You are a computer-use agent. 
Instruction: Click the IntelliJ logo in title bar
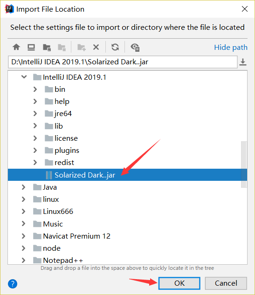9,9
